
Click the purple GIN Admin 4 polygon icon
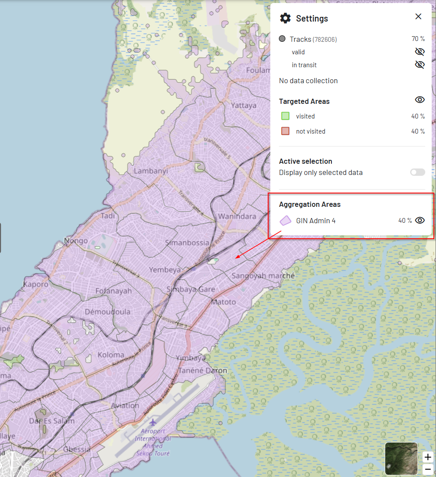pyautogui.click(x=285, y=221)
